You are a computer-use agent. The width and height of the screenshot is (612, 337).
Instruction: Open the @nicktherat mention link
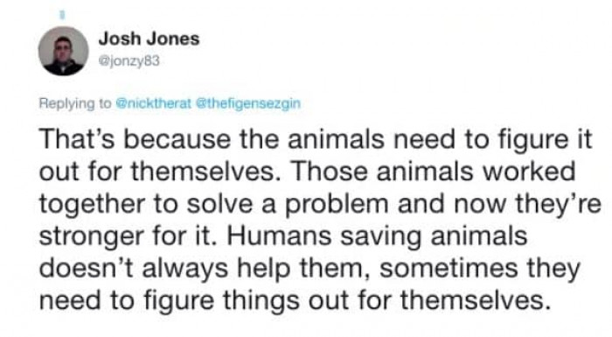(x=154, y=103)
